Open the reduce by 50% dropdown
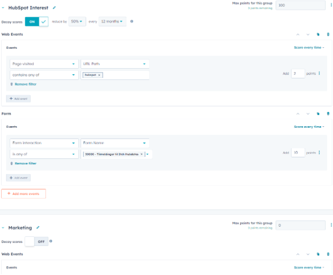Image resolution: width=333 pixels, height=275 pixels. point(77,21)
